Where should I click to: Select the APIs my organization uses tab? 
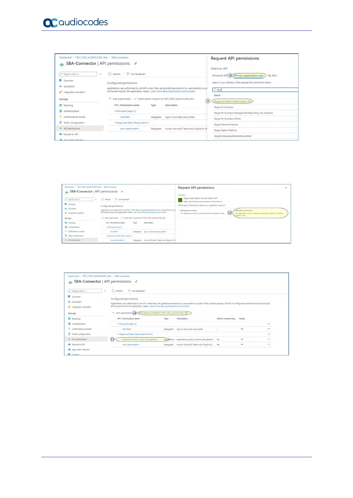[x=248, y=75]
